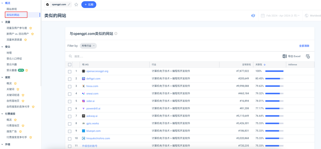Open the 所有行业 industry filter dropdown

(88, 46)
